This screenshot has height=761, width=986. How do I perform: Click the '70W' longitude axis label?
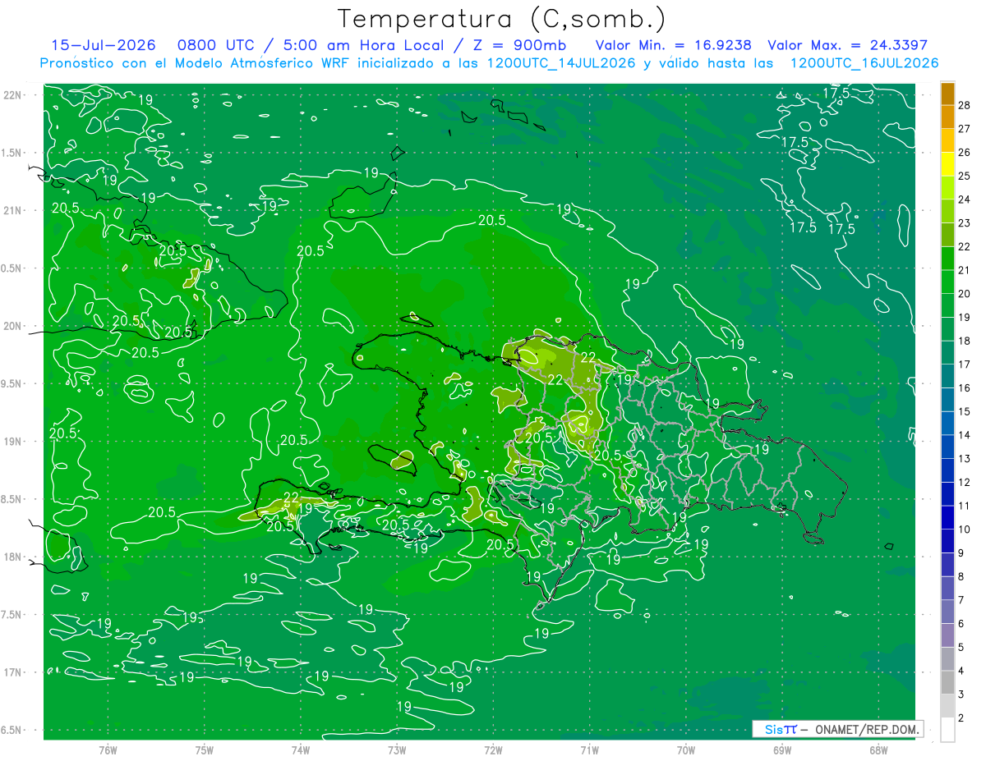[x=686, y=750]
